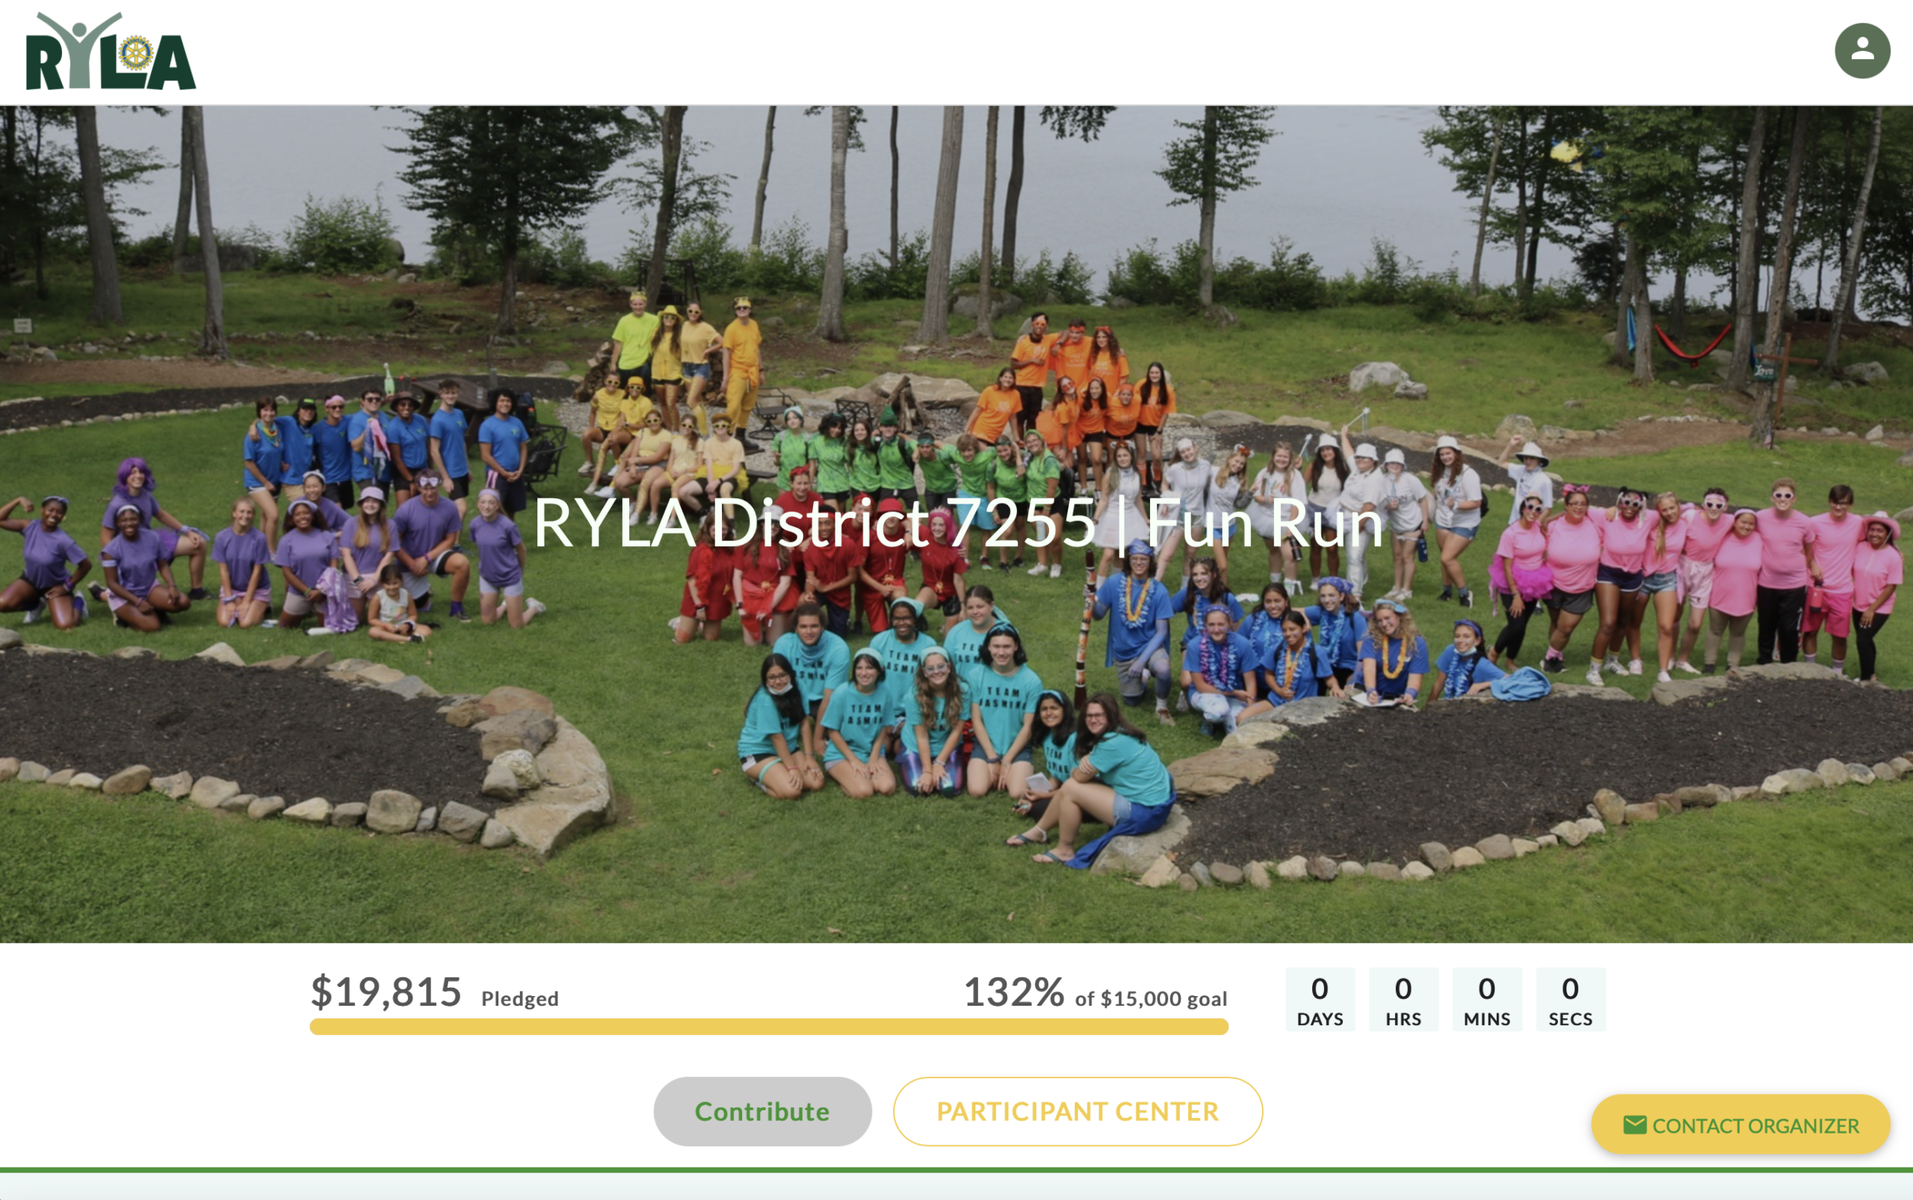Image resolution: width=1913 pixels, height=1200 pixels.
Task: Click the 132% of $15,000 goal text
Action: tap(1095, 992)
